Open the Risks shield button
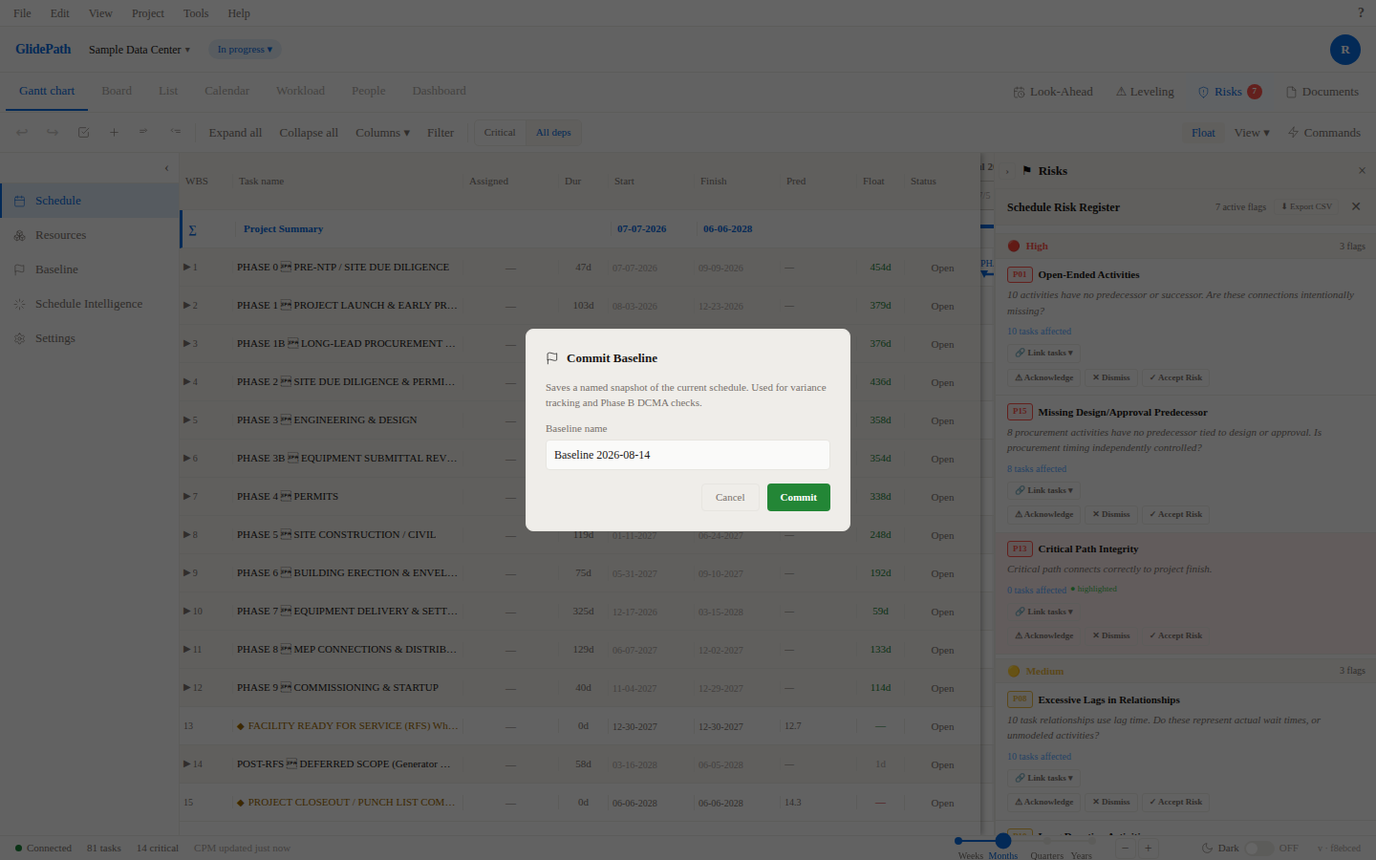 coord(1230,92)
